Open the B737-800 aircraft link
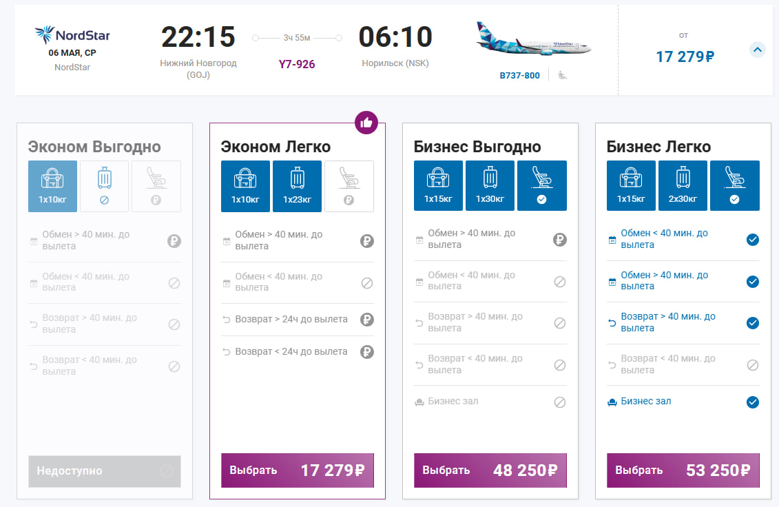 pos(519,76)
